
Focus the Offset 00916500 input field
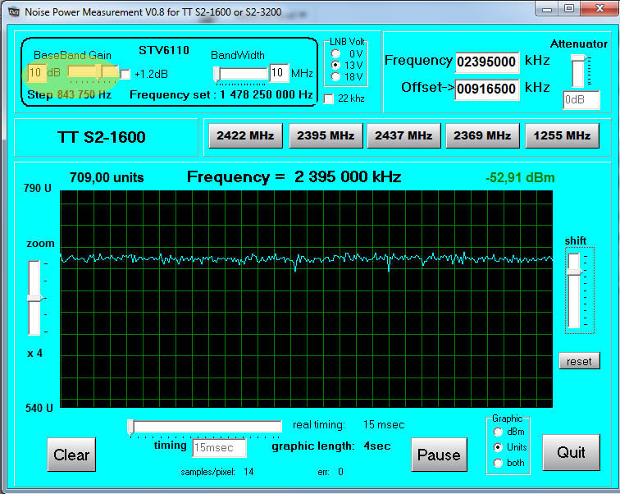coord(487,89)
